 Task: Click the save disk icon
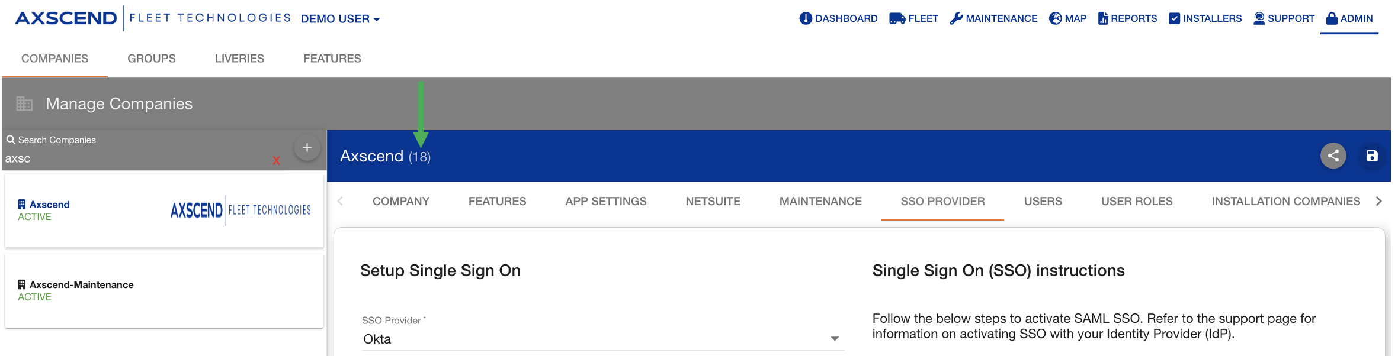point(1372,156)
